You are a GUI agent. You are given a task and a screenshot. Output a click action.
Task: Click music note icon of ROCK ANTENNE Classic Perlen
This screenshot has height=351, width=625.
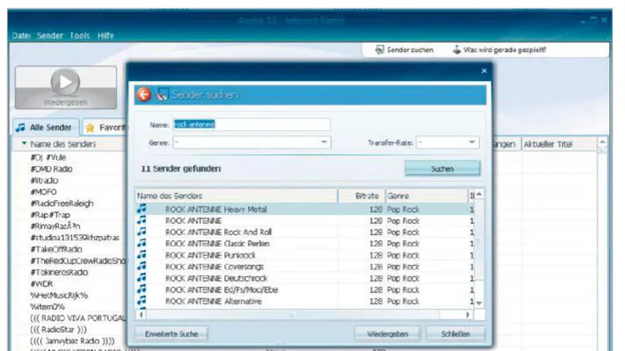[142, 243]
